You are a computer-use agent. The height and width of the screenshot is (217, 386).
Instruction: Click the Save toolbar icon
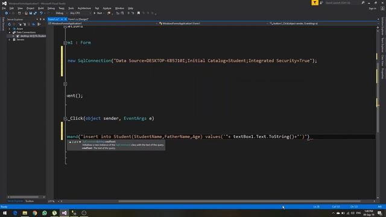click(31, 13)
